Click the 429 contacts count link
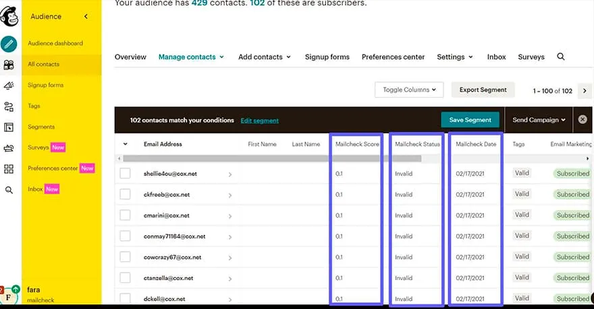 199,3
